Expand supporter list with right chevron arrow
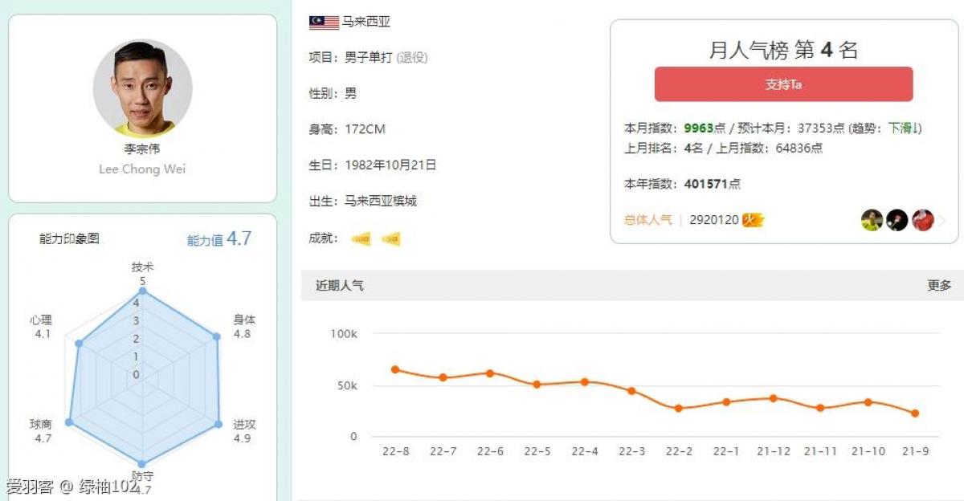Viewport: 964px width, 501px height. 942,220
